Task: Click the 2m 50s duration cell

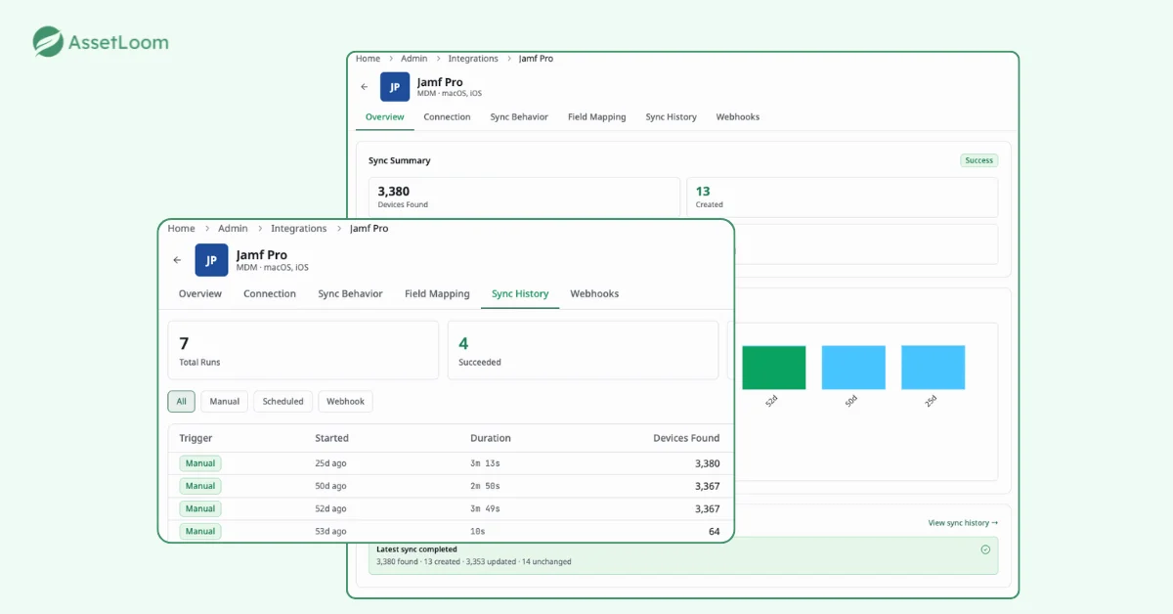Action: (x=486, y=486)
